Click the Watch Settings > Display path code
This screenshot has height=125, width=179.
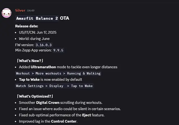(x=54, y=86)
